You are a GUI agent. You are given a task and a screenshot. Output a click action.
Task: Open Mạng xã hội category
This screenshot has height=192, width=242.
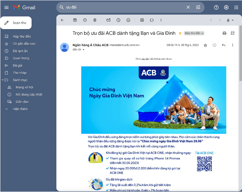[24, 87]
